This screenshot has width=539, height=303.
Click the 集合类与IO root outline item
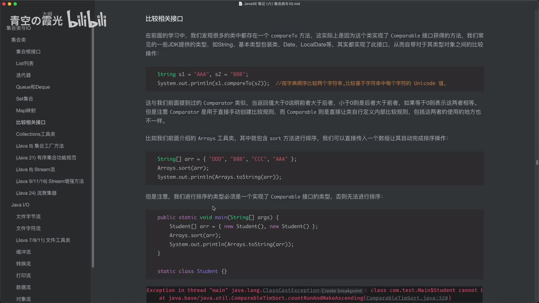point(19,28)
